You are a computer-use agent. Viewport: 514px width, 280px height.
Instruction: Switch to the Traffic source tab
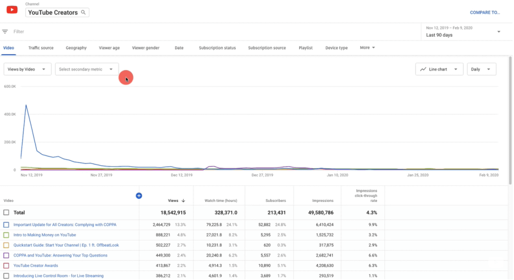(x=41, y=48)
